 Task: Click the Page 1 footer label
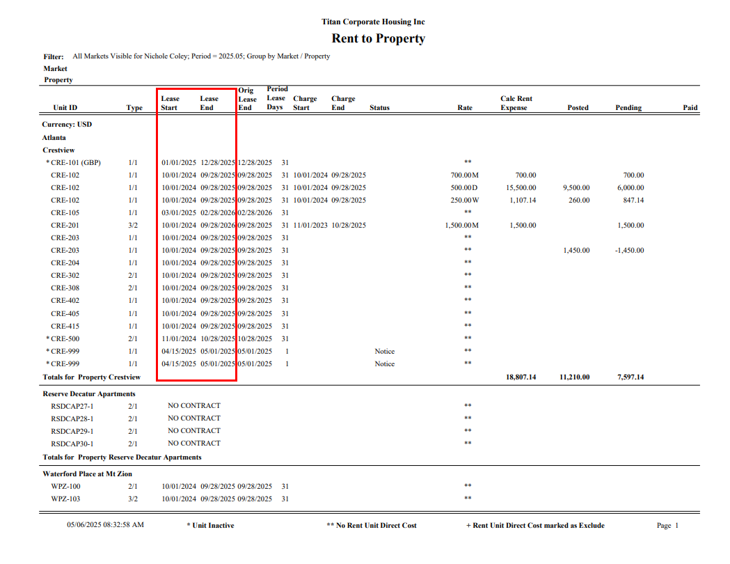point(667,526)
